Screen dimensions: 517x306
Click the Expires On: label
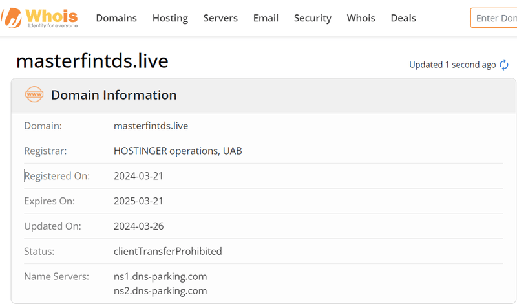tap(50, 201)
